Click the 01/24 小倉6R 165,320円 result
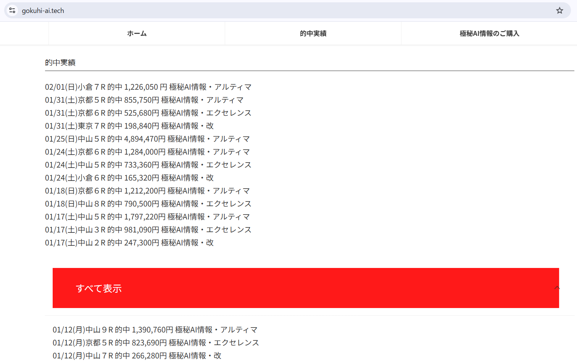This screenshot has height=363, width=577. coord(129,178)
